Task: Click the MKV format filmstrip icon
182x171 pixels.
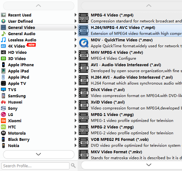Action: 84,155
